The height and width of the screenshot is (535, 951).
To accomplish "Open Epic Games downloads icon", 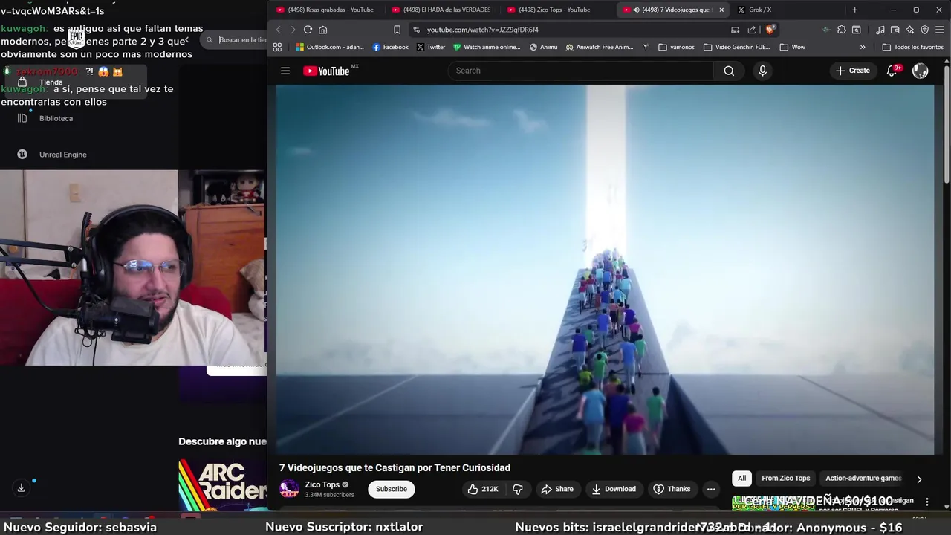I will tap(21, 487).
